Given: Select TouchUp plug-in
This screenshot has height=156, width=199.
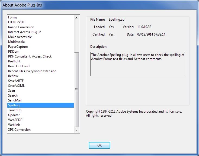Looking at the screenshot, I should (x=40, y=110).
